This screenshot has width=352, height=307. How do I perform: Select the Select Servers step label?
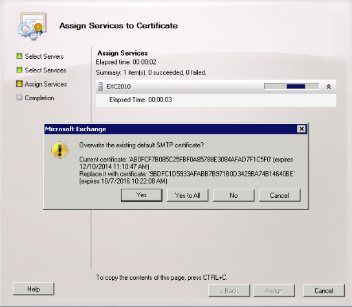click(44, 56)
